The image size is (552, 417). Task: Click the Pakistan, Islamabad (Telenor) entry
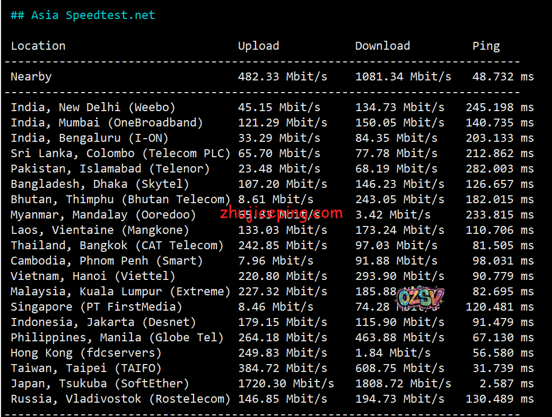coord(110,169)
